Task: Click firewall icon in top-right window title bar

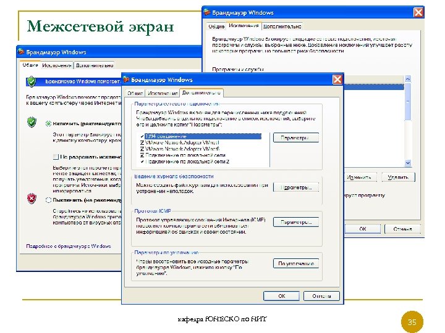Action: [207, 12]
